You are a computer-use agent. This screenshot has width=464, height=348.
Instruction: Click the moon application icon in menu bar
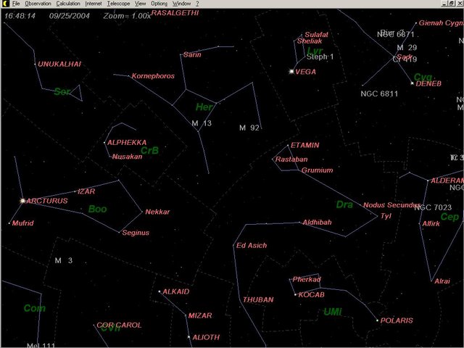pos(4,4)
